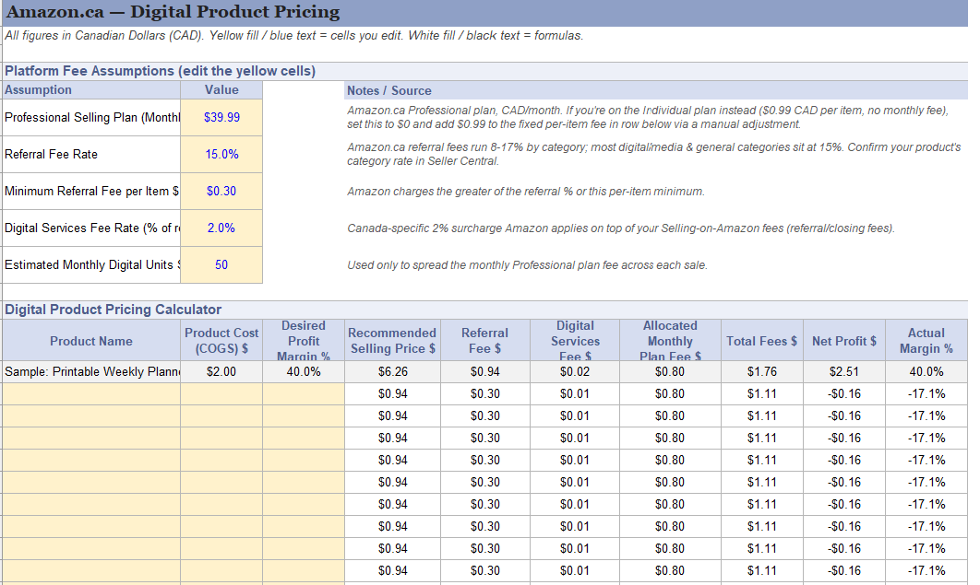Select the 'Estimated Monthly Digital Units' label cell
980x585 pixels.
(91, 264)
